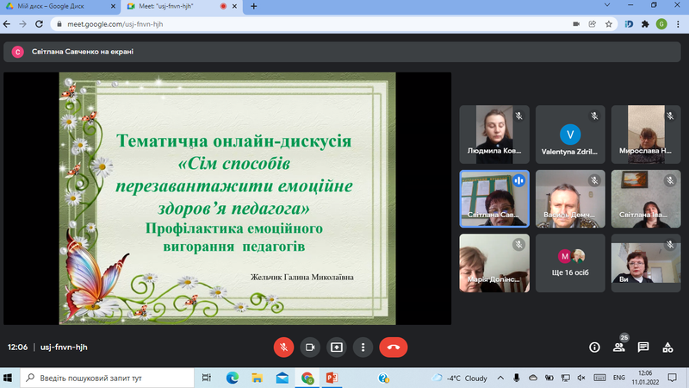Viewport: 689px width, 388px height.
Task: Reload the Meet page
Action: [x=39, y=24]
